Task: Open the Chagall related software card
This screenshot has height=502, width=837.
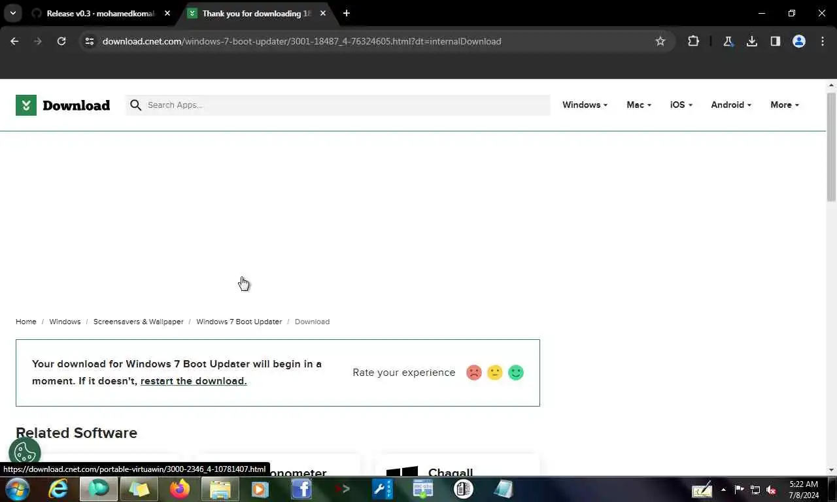Action: tap(458, 465)
